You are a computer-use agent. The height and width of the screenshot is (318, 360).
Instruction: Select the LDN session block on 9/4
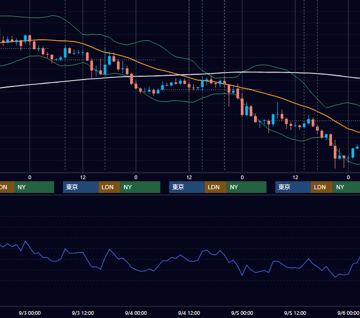point(215,187)
